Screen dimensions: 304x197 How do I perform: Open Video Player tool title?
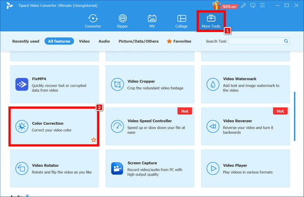[x=235, y=165]
